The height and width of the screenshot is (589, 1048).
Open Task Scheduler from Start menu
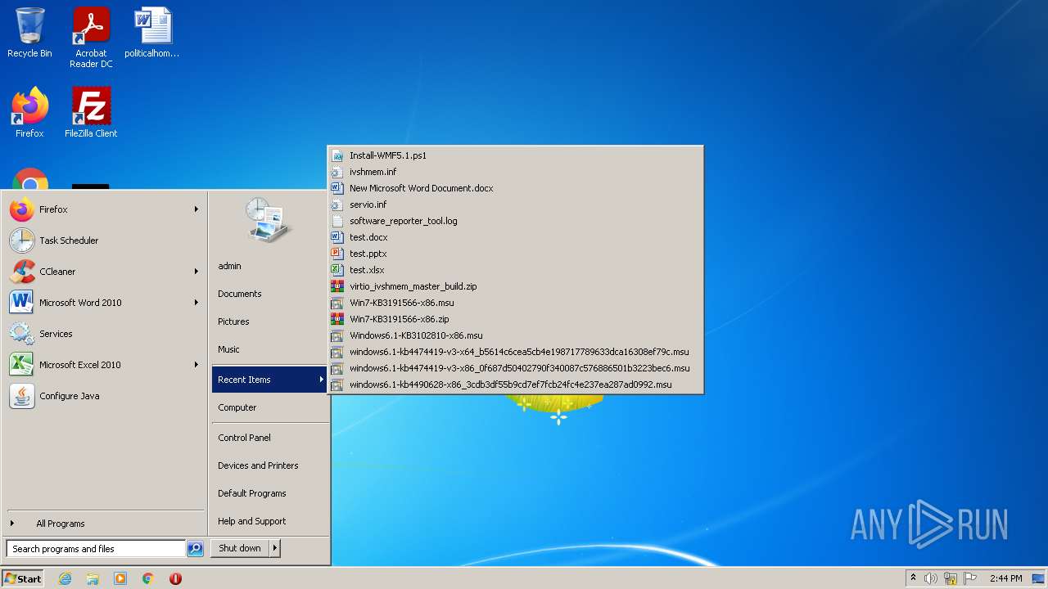(x=104, y=241)
